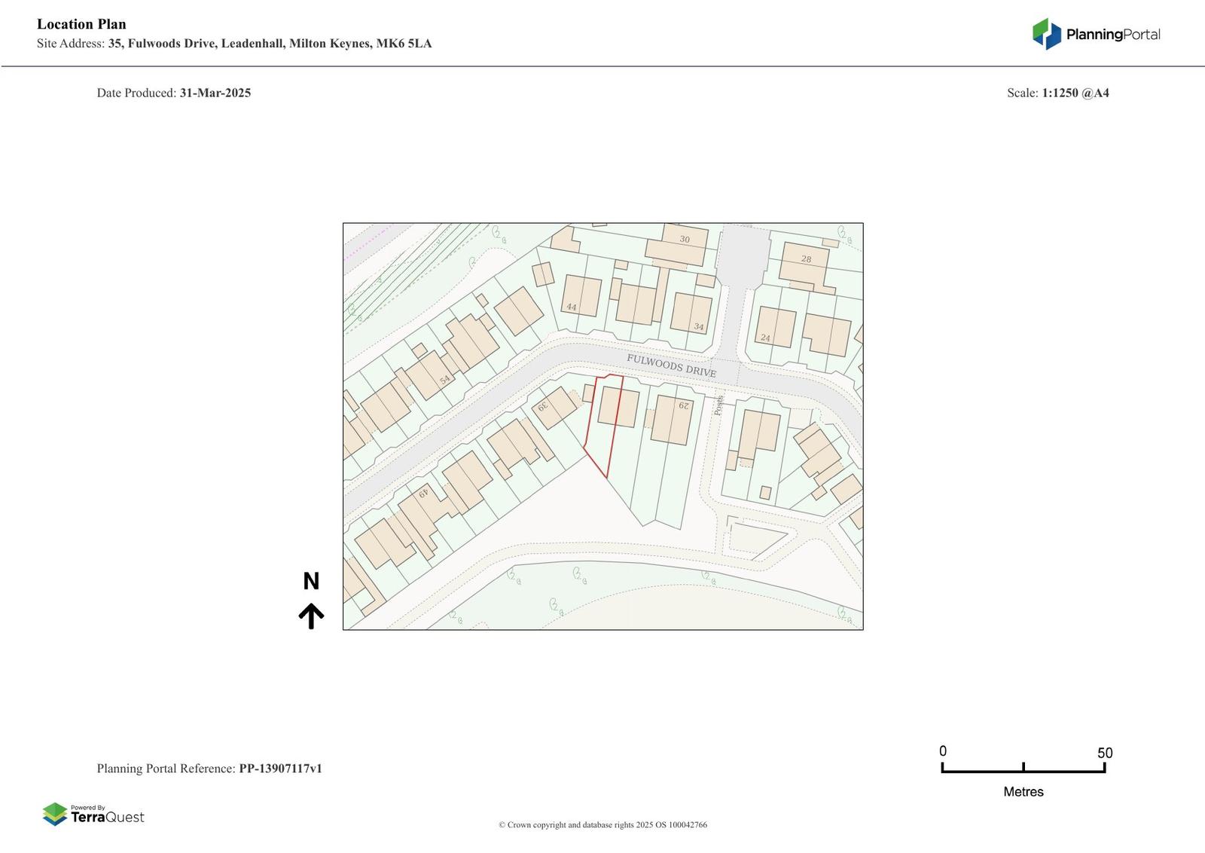Click the PlanningPortal logo
1205x853 pixels.
1096,34
